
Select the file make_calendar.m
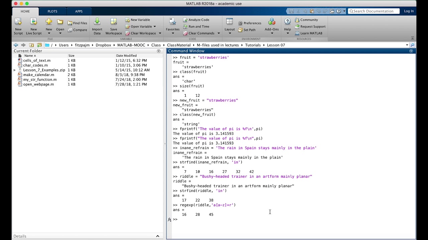(x=38, y=75)
